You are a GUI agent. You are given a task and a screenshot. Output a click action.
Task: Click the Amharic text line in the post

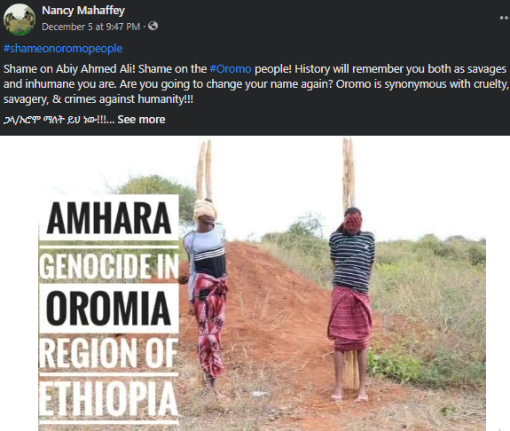[x=59, y=120]
